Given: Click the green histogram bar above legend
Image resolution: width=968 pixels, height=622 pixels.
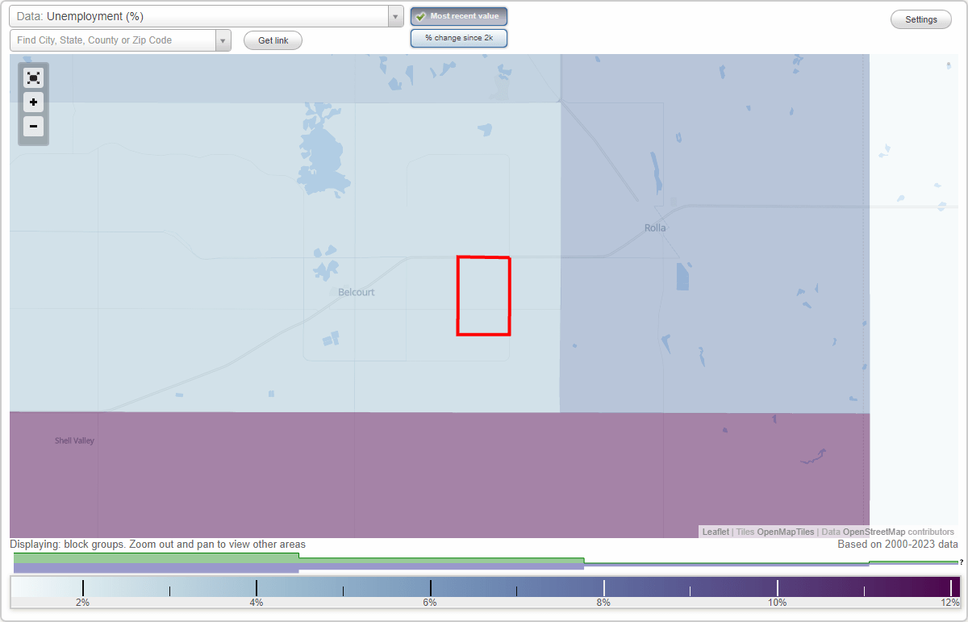Looking at the screenshot, I should click(x=156, y=557).
